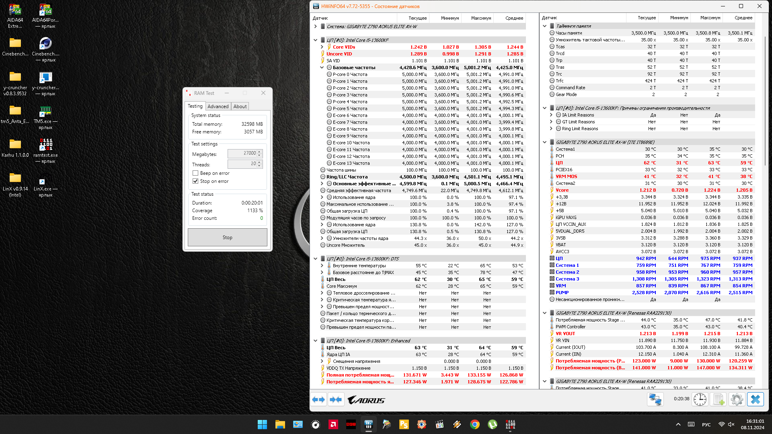Click the blue X close sensors icon
772x434 pixels.
coord(755,399)
